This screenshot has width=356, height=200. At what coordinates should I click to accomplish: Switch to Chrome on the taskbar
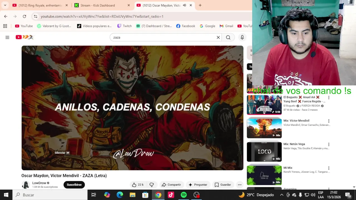pos(158,195)
